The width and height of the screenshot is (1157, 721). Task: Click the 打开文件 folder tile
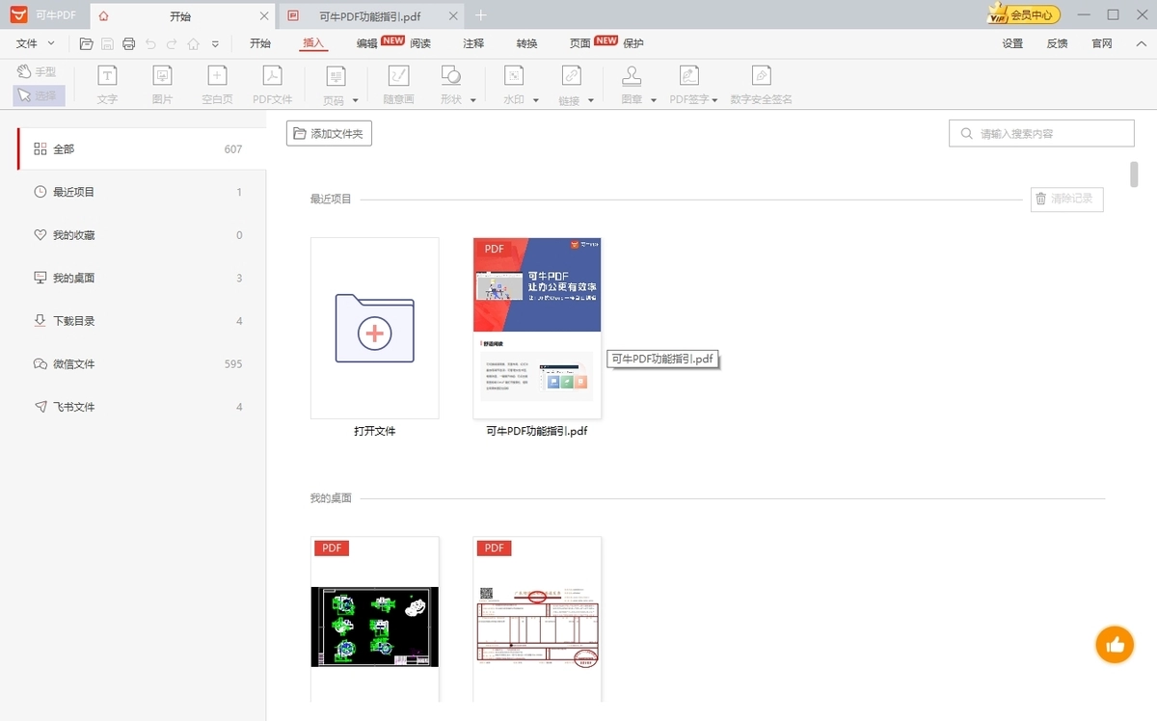click(x=374, y=328)
